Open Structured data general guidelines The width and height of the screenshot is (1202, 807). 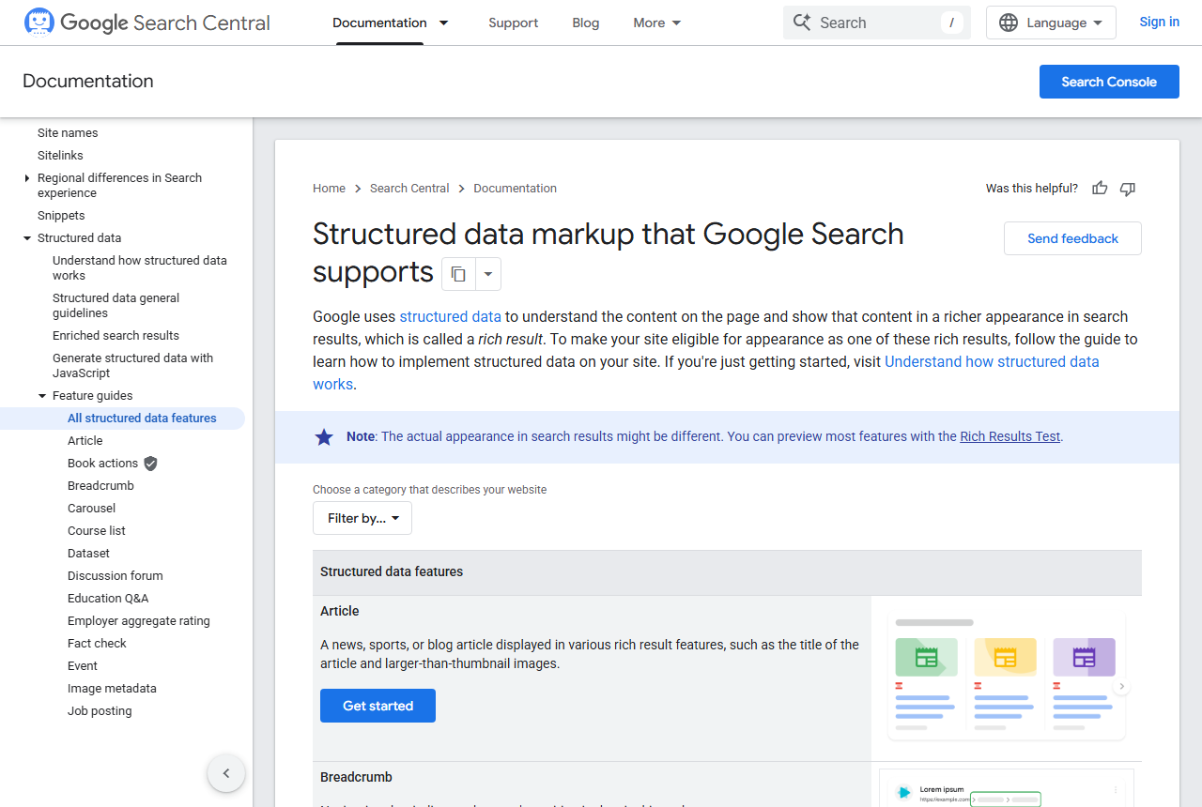click(x=116, y=306)
